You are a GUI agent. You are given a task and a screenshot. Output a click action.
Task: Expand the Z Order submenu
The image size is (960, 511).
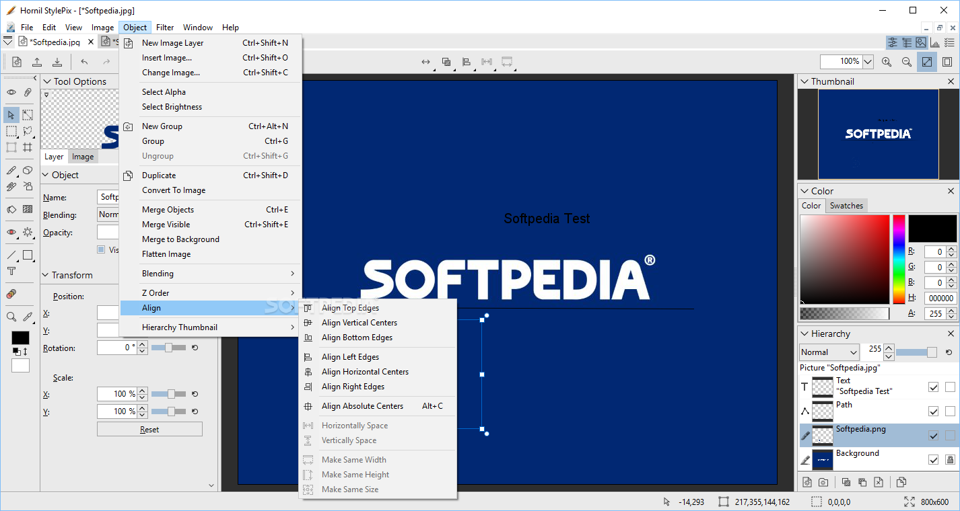210,293
